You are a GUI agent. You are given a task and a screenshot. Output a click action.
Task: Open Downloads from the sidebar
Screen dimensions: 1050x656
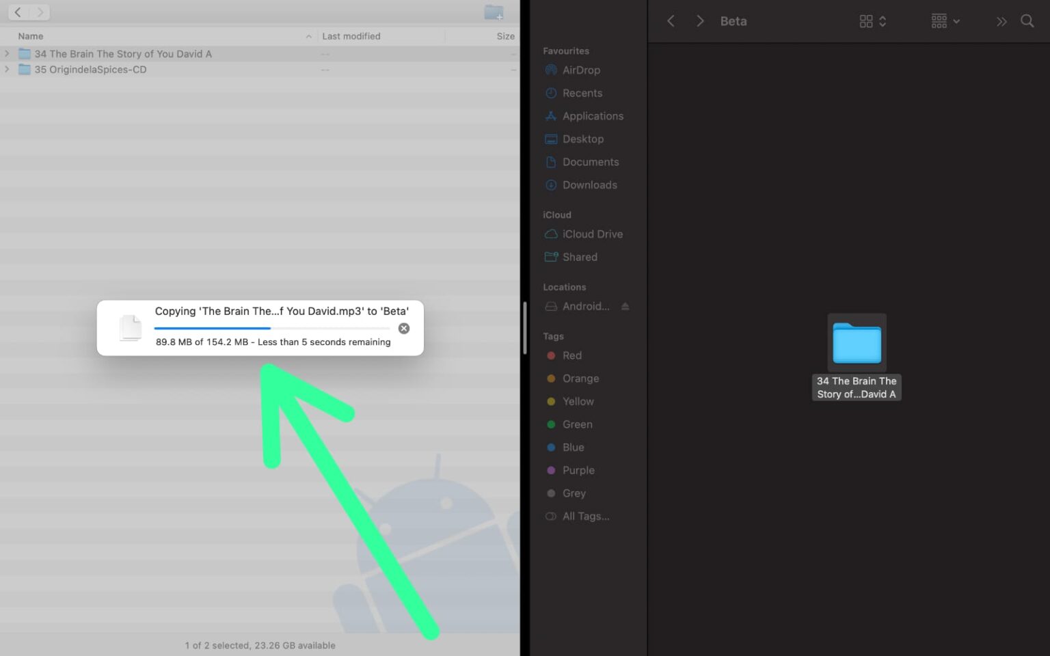click(x=589, y=184)
